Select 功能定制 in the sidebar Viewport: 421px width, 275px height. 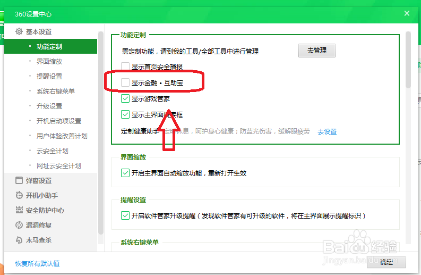pos(51,46)
